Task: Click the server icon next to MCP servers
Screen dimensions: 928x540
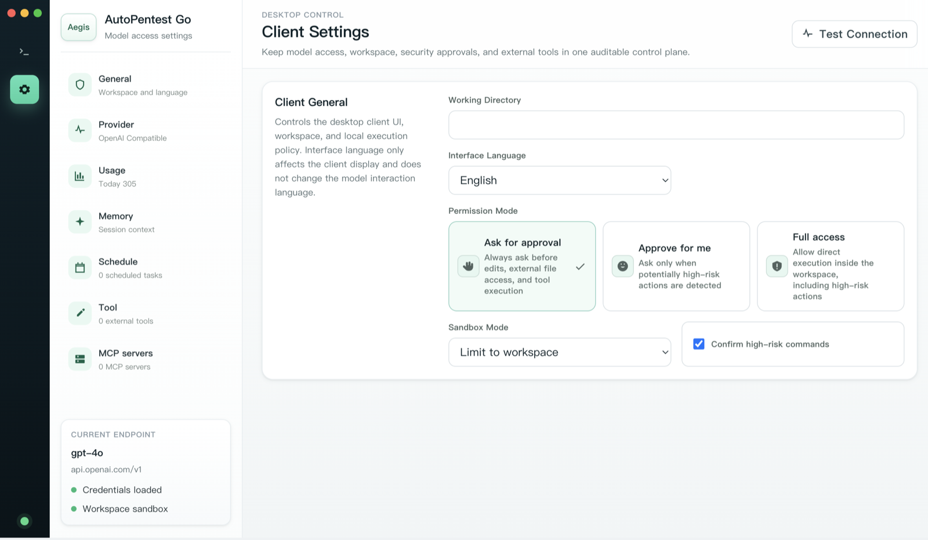Action: pos(80,359)
